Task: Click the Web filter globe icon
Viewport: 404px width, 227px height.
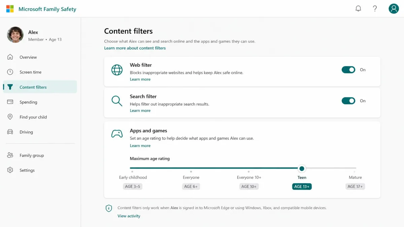Action: pyautogui.click(x=117, y=70)
